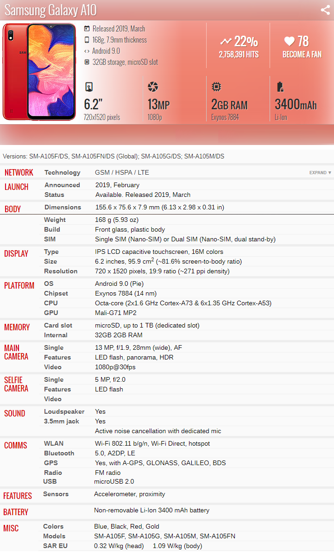
Task: Click the 3.5mm jack spec label
Action: click(62, 421)
